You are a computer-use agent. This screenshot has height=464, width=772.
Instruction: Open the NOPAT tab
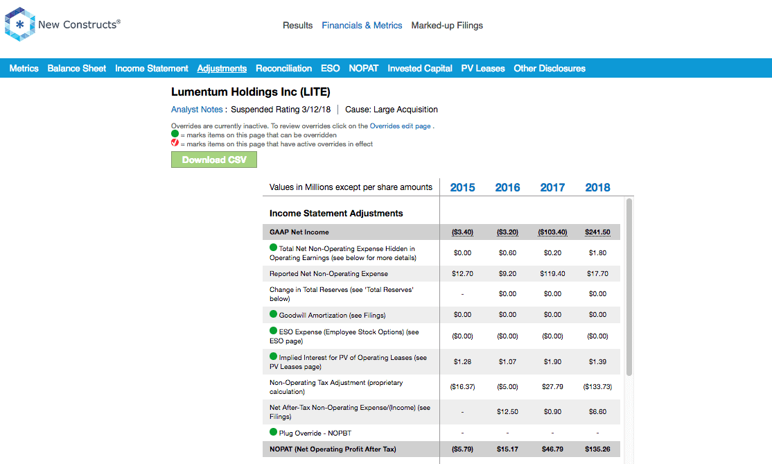363,69
